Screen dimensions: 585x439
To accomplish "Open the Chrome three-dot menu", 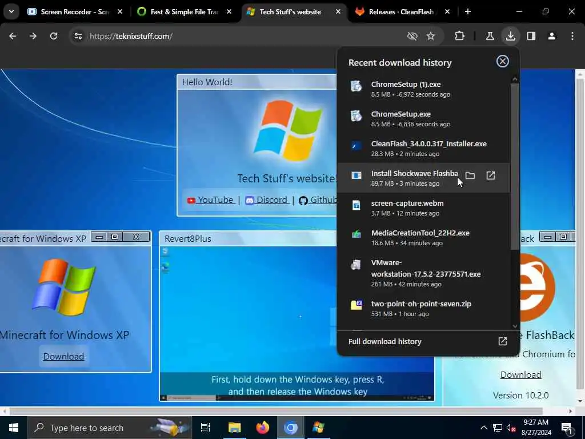I will [x=572, y=36].
